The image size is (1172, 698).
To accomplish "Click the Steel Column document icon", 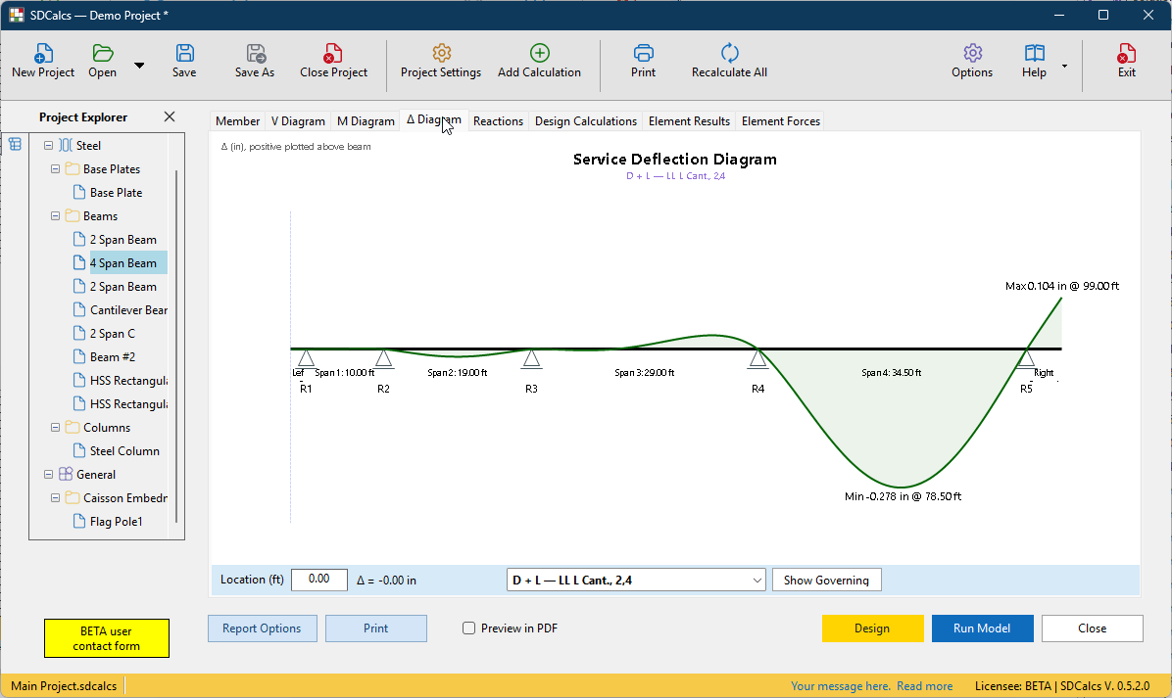I will click(x=79, y=451).
